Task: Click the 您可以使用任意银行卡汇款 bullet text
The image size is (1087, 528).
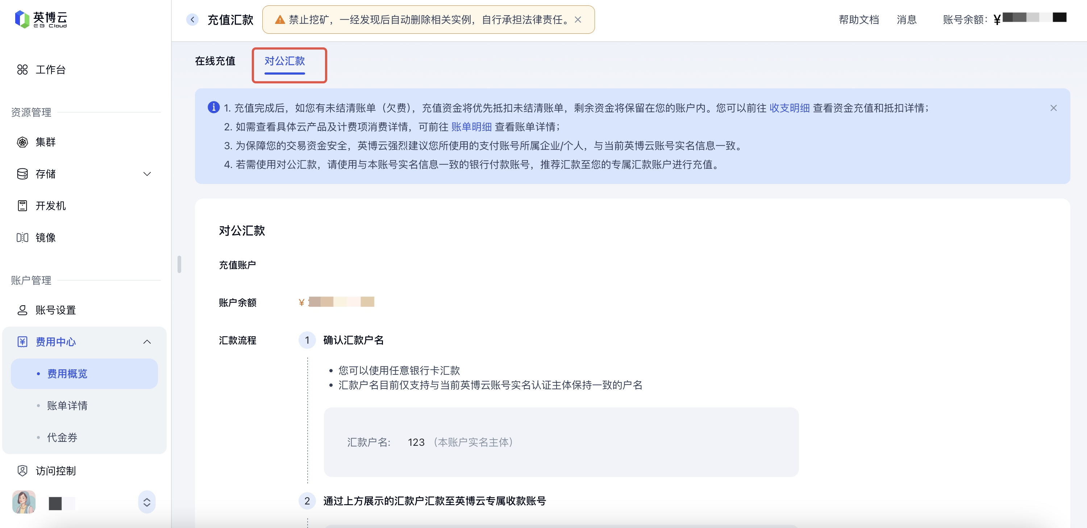Action: click(x=399, y=370)
